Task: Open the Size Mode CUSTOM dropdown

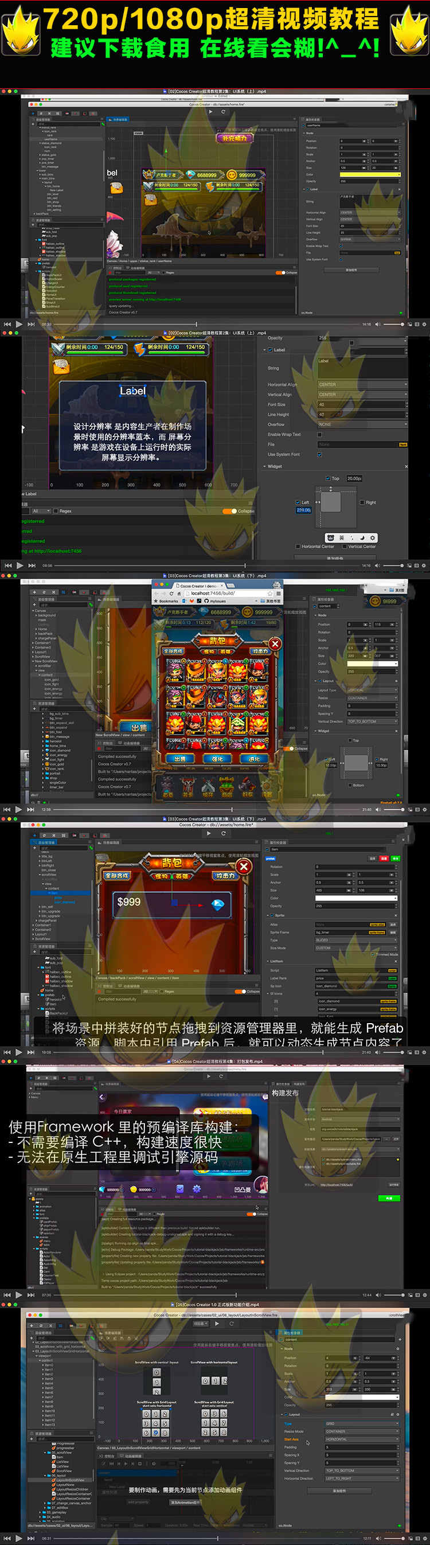Action: tap(356, 948)
